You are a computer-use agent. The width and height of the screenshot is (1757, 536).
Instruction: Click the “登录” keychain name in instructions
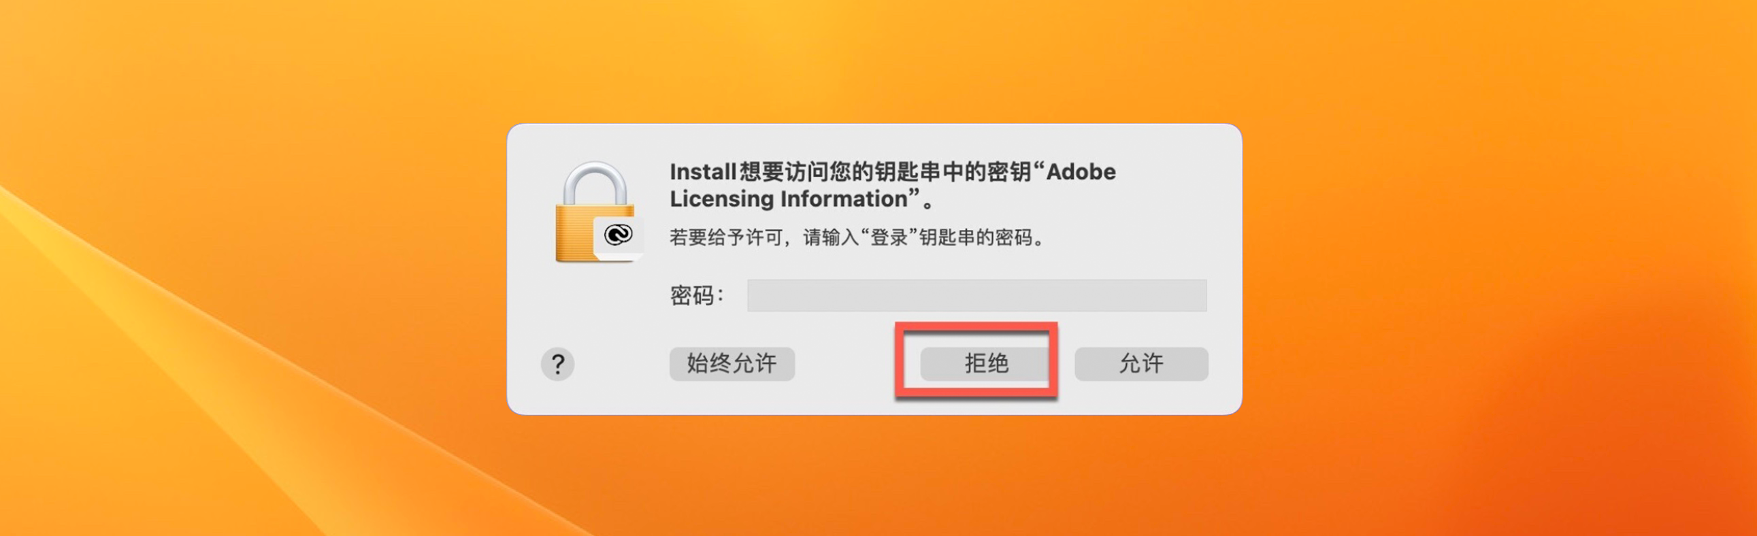(x=888, y=238)
